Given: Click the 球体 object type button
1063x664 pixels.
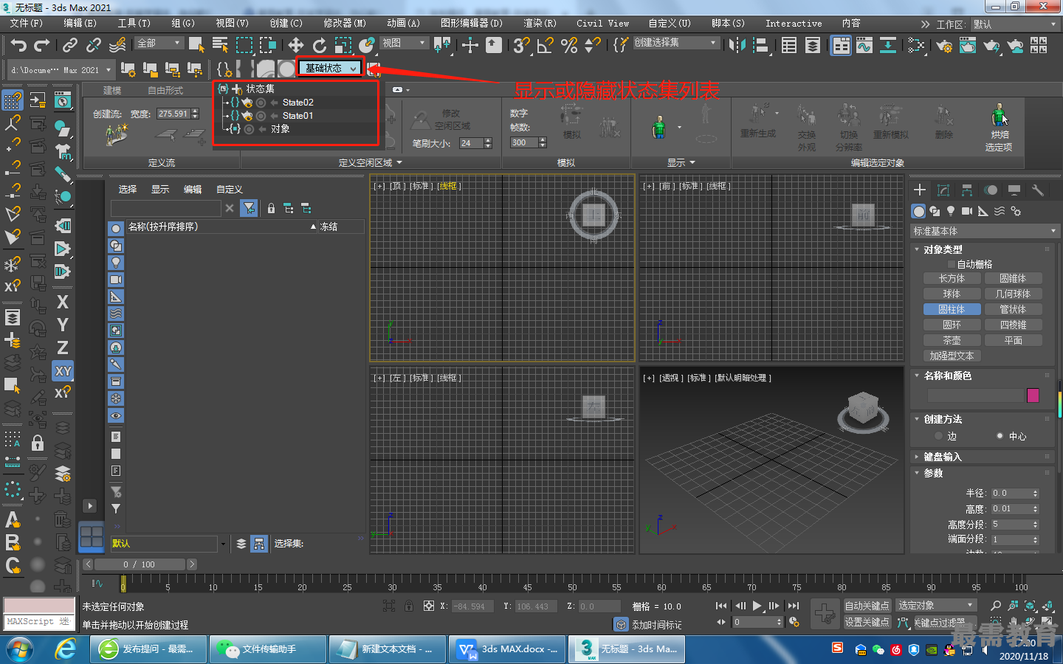Looking at the screenshot, I should coord(952,294).
